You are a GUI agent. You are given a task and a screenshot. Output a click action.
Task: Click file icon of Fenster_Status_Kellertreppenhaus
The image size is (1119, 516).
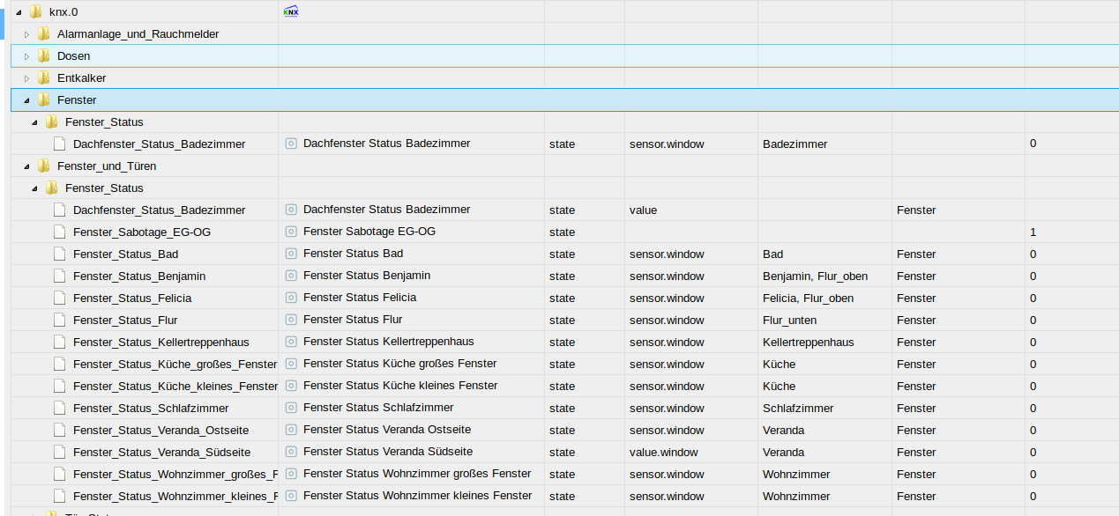(x=59, y=342)
